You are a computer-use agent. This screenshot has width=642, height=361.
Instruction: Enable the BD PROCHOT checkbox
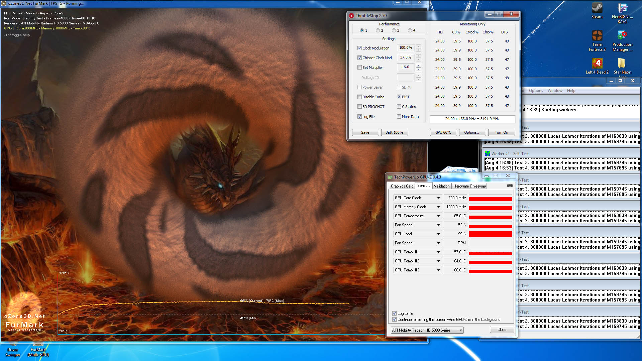tap(359, 107)
